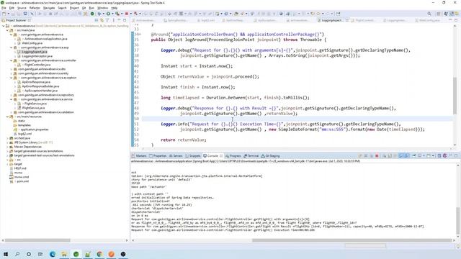
Task: Expand the airlinewebservice.repository package
Action: click(12, 95)
